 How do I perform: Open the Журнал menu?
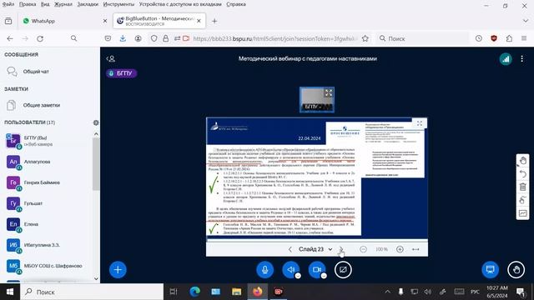(63, 4)
